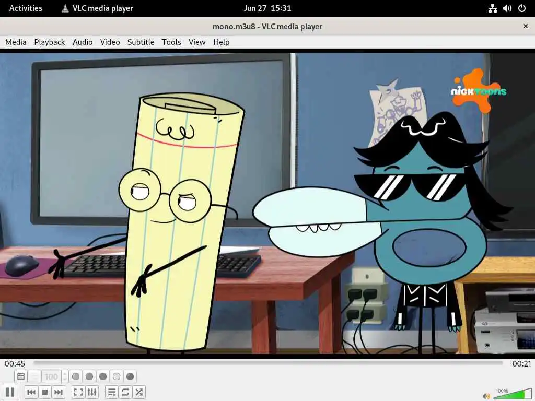Show extended settings and effects
535x401 pixels.
(92, 392)
